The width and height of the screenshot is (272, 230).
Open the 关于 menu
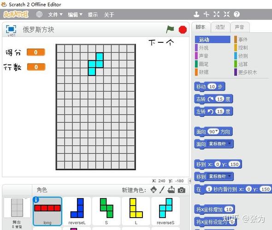pos(109,15)
